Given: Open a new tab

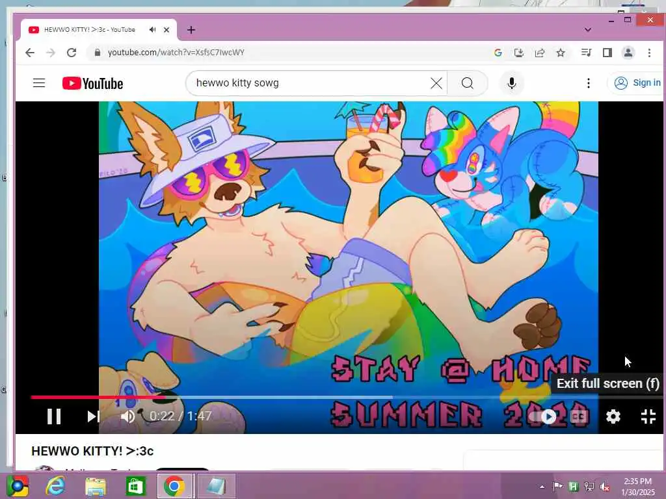Looking at the screenshot, I should coord(191,30).
